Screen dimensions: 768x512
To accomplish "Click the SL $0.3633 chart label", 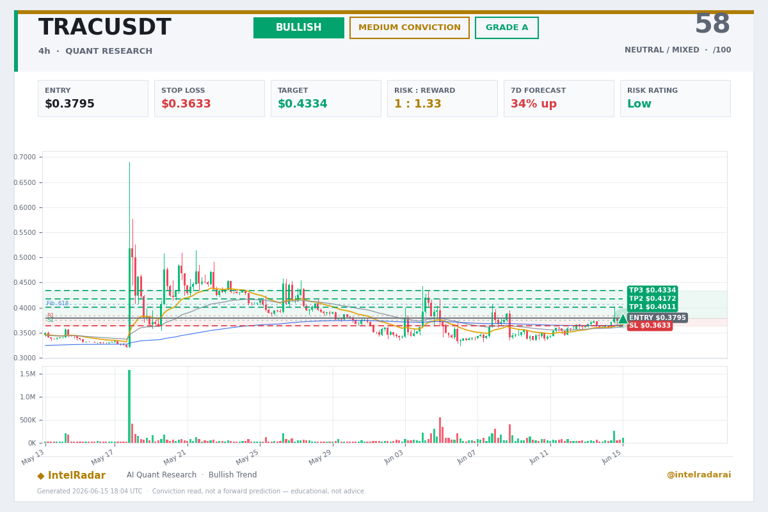I will pyautogui.click(x=650, y=326).
